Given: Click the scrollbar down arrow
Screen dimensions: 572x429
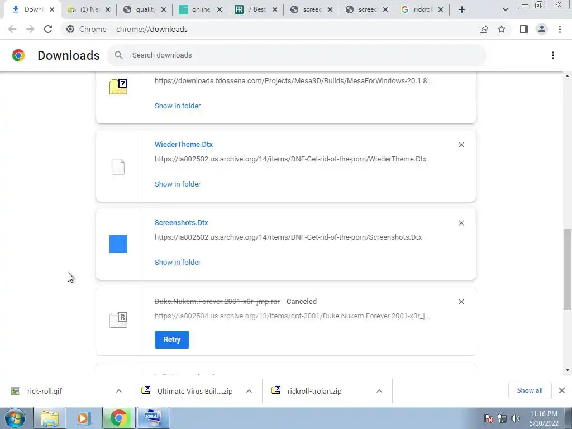Looking at the screenshot, I should point(567,370).
